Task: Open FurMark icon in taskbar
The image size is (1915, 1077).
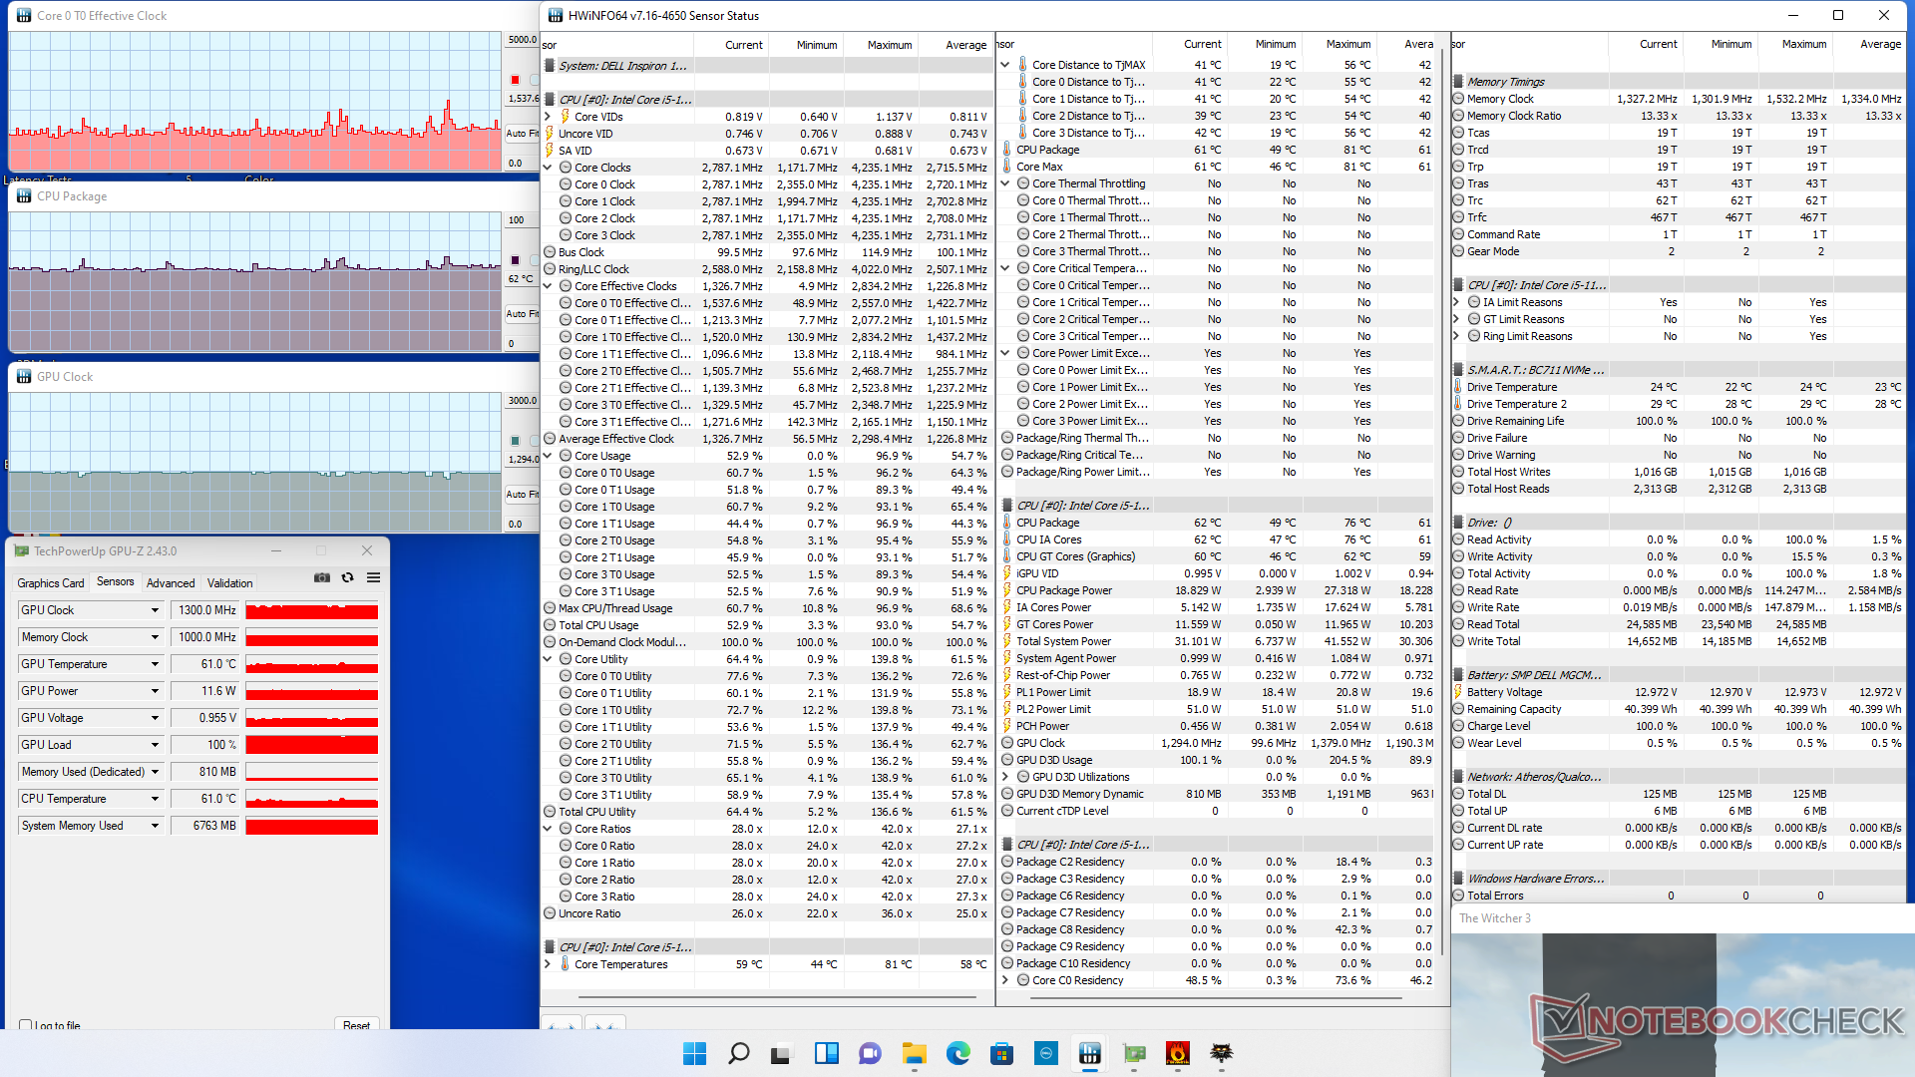Action: (1177, 1053)
